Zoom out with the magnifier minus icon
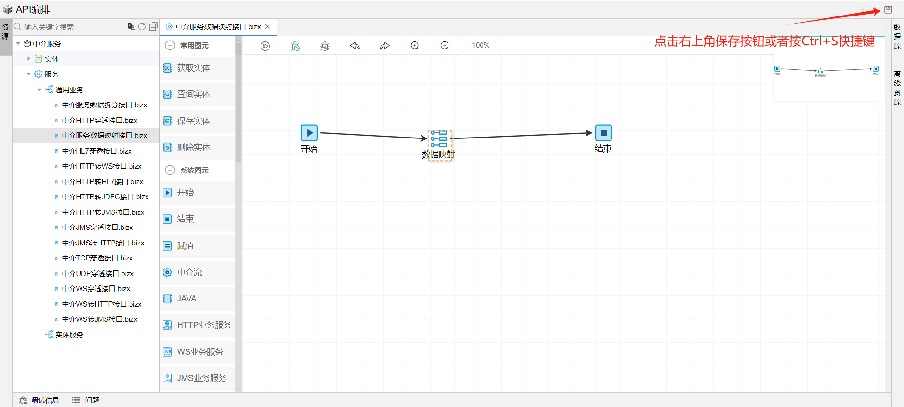The height and width of the screenshot is (407, 904). pos(445,46)
